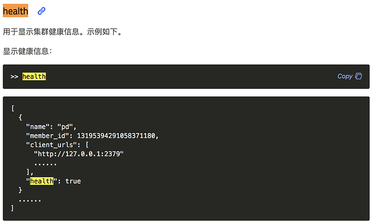Viewport: 372px width, 223px height.
Task: Click the opening curly brace in JSON output
Action: pos(20,117)
